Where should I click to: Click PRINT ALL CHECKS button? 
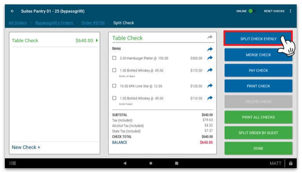click(x=258, y=117)
